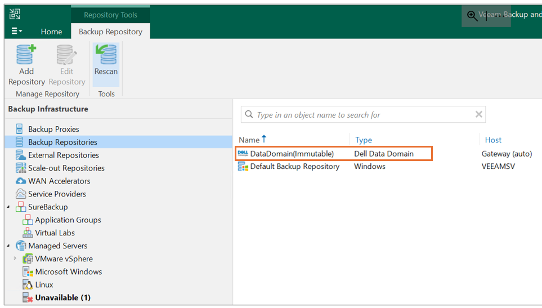542x308 pixels.
Task: Select Service Providers in the tree
Action: tap(57, 194)
